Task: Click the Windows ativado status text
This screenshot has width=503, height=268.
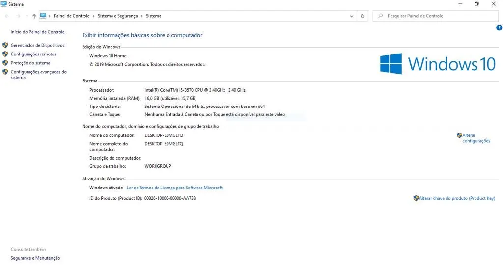Action: [106, 188]
